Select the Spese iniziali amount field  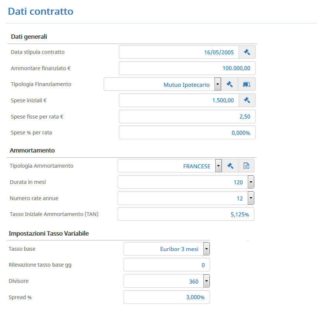(x=179, y=100)
